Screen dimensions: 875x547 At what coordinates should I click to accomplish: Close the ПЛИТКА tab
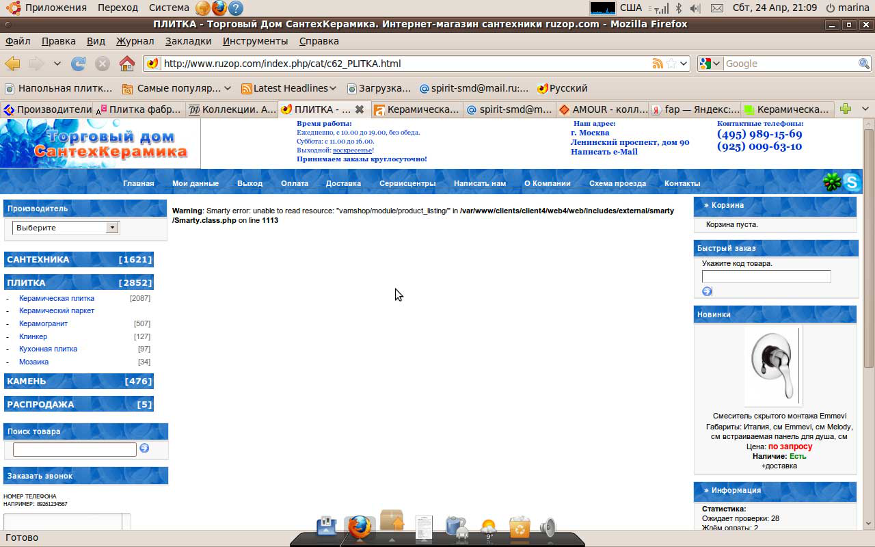tap(360, 109)
